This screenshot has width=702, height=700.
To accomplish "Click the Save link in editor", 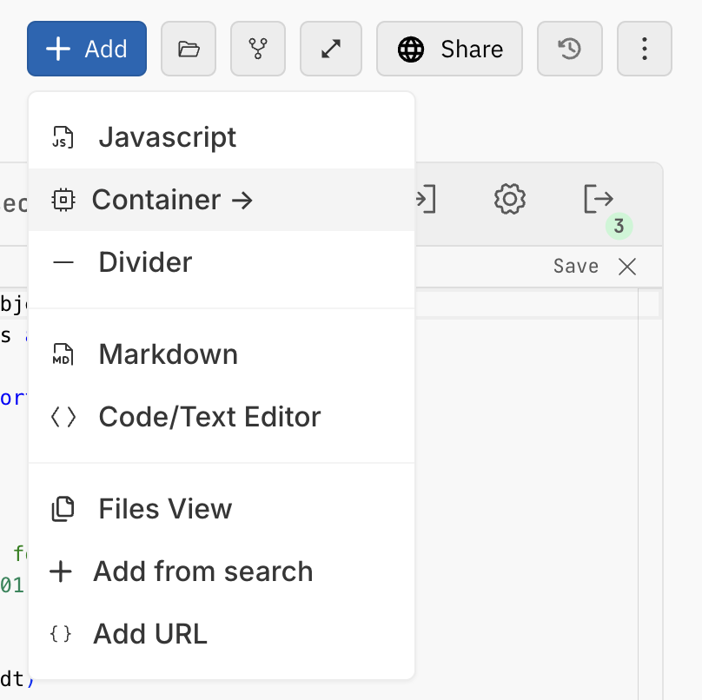I will (576, 267).
